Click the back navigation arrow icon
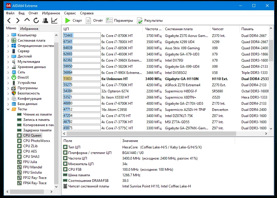Screen dimensions: 277x198 [9, 21]
